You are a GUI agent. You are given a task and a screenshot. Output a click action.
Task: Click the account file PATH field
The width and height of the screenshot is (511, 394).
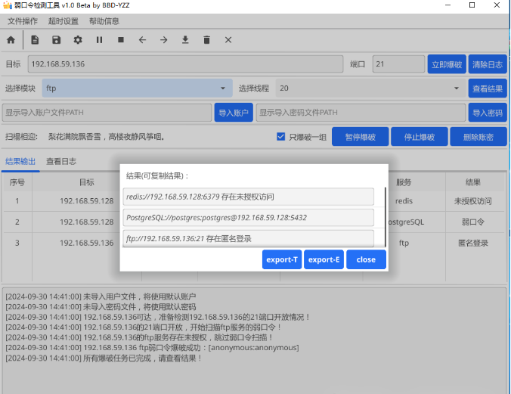point(107,113)
